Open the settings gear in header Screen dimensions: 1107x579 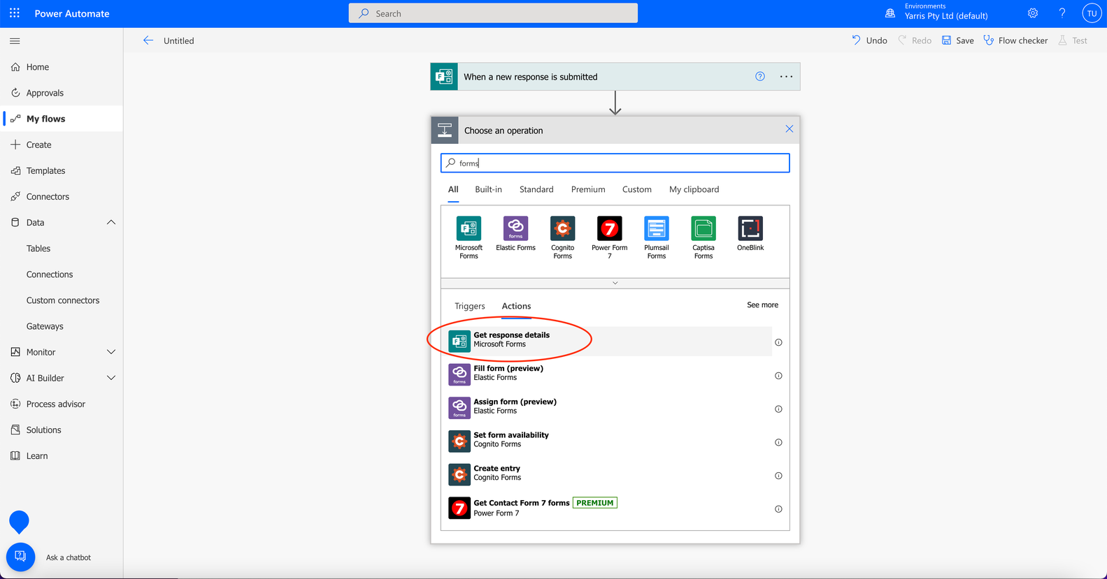tap(1033, 13)
